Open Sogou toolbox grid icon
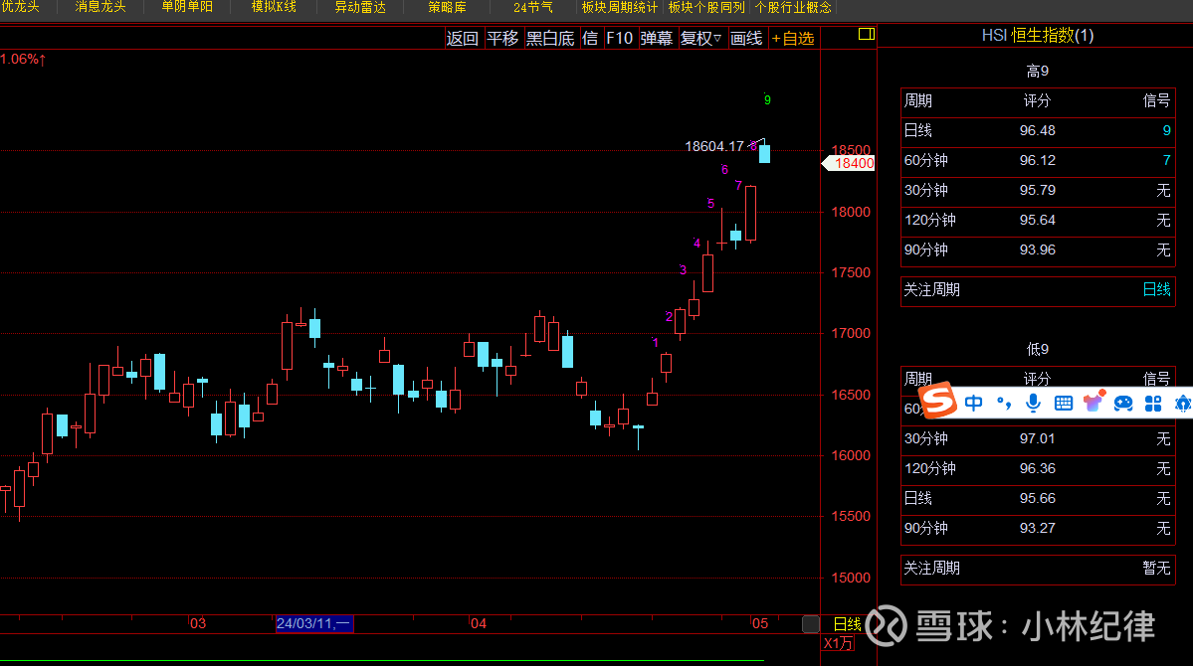 1153,404
